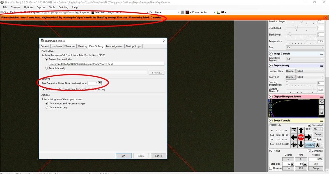Confirm settings with the OK button
329x174 pixels.
click(x=124, y=156)
